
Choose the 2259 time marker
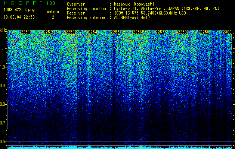(205, 32)
